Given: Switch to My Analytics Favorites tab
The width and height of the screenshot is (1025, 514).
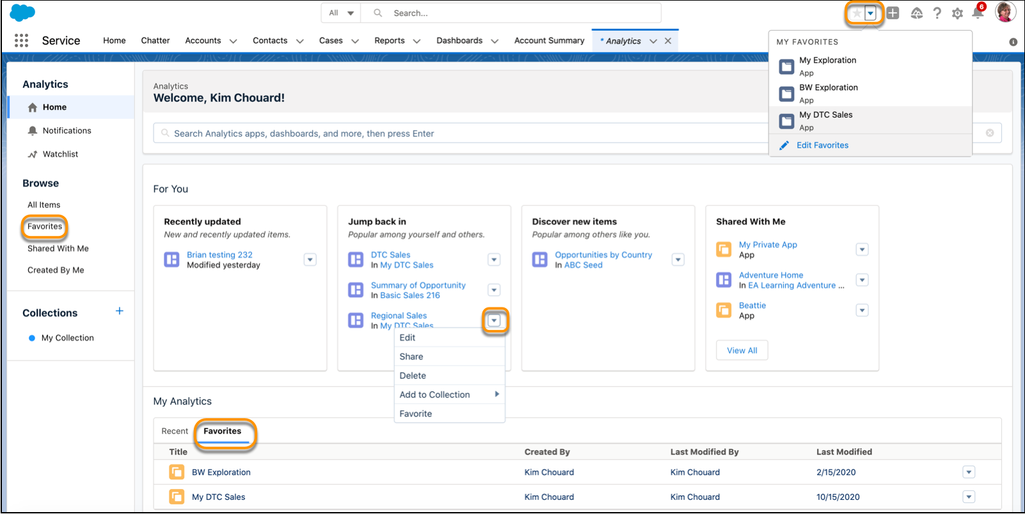Looking at the screenshot, I should pyautogui.click(x=223, y=432).
